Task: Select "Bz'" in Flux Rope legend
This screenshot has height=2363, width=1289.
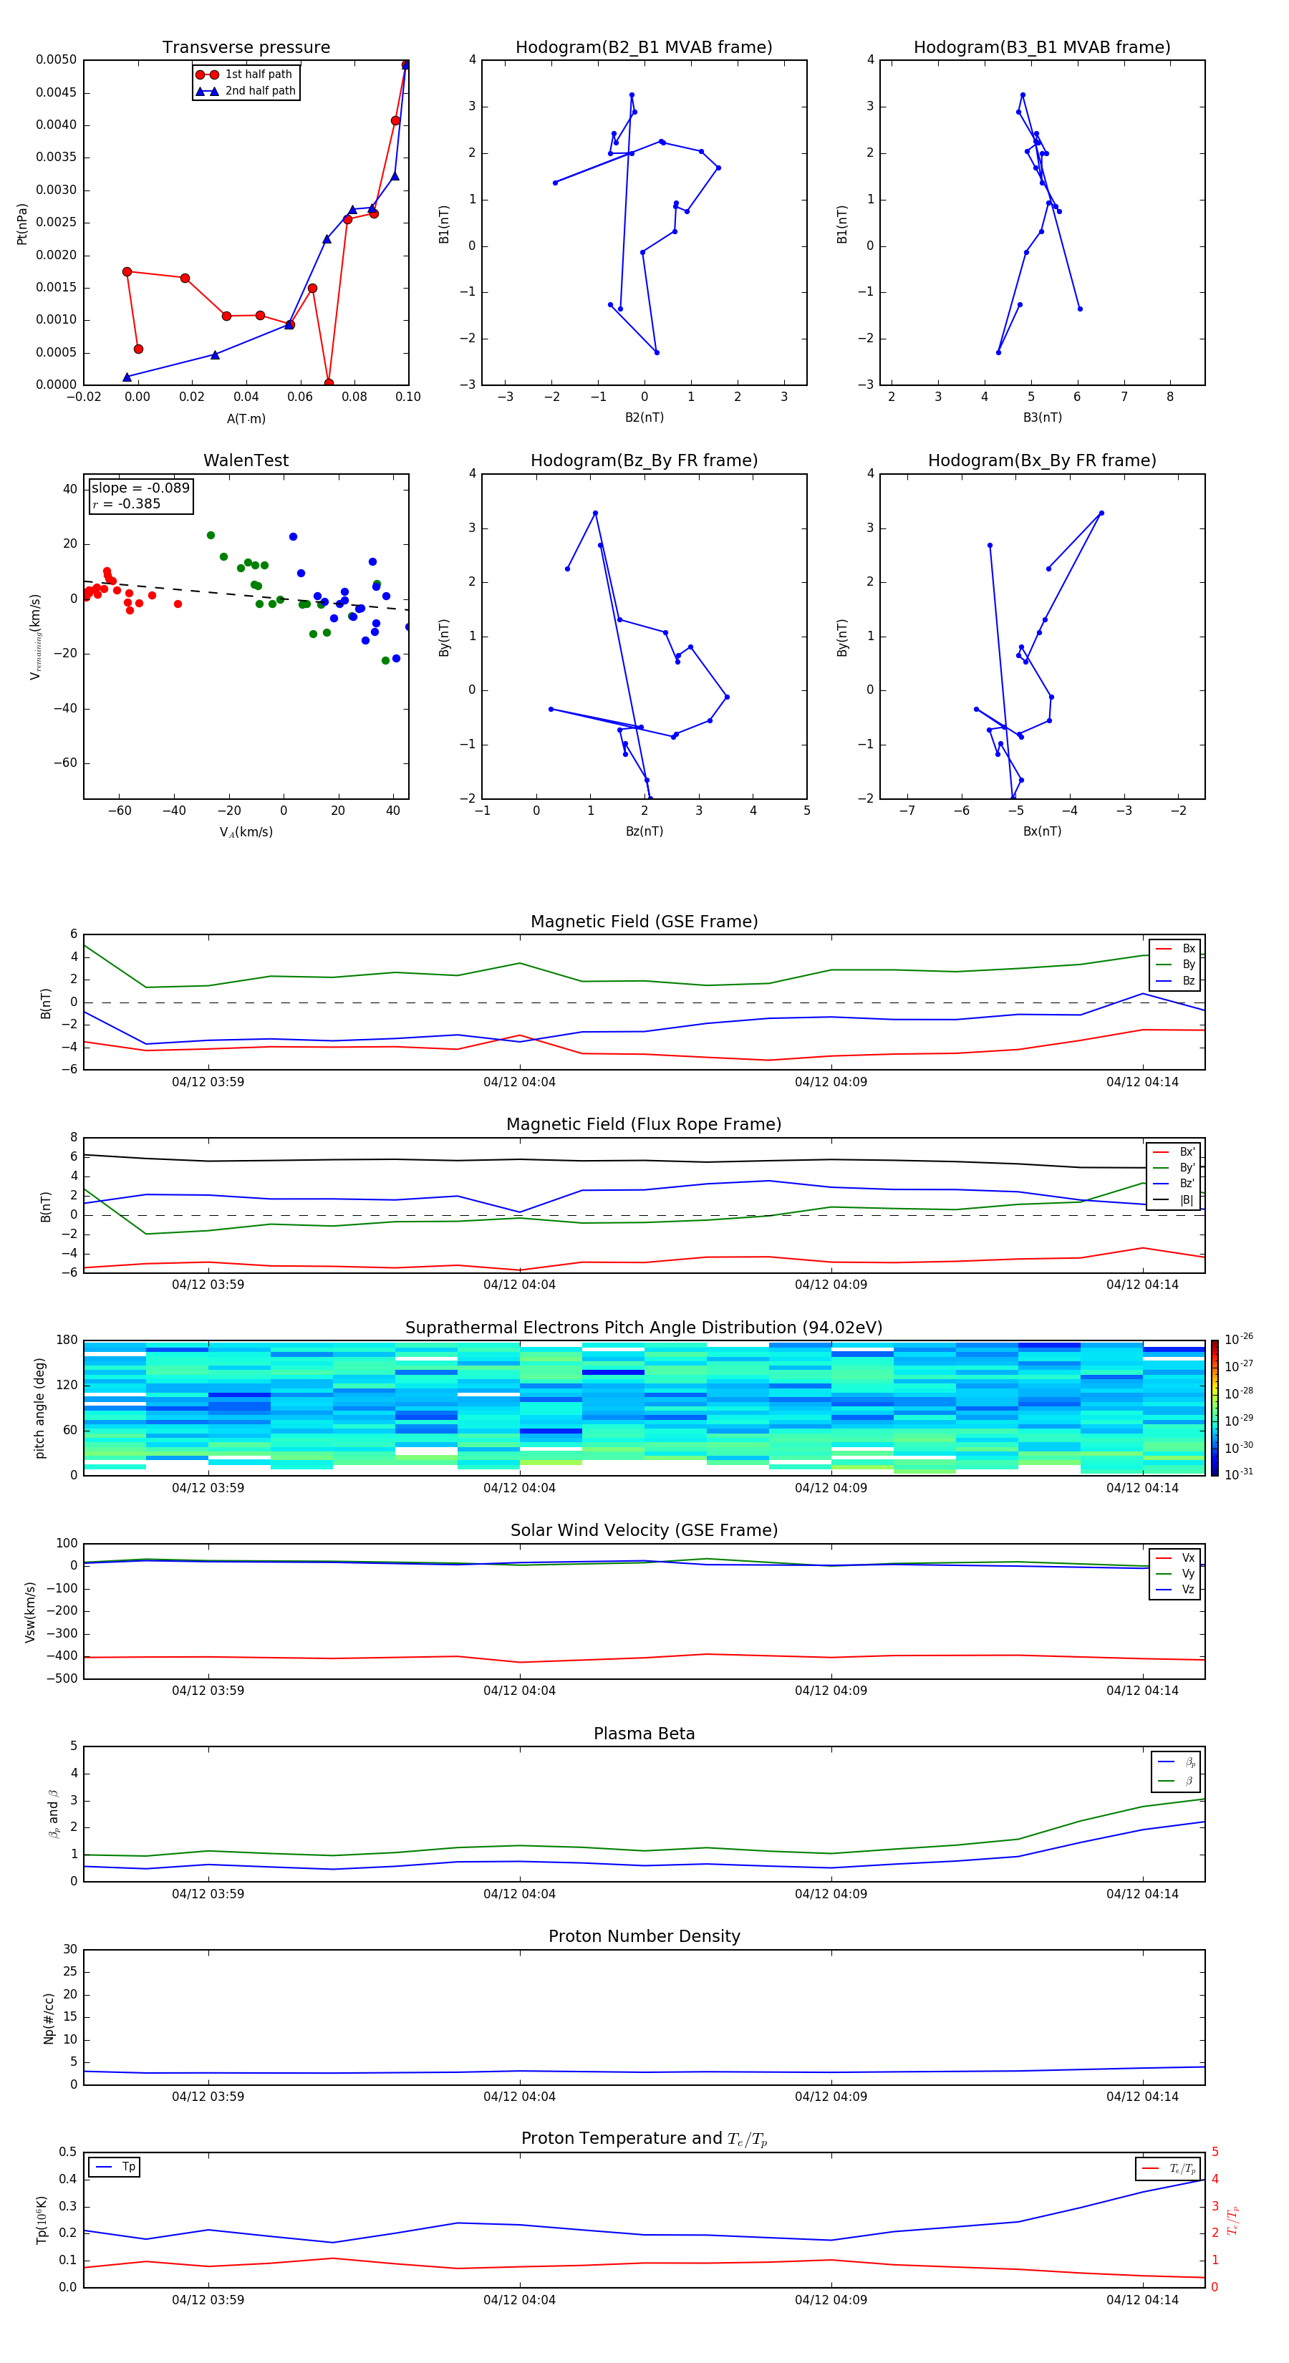Action: pos(1174,1184)
